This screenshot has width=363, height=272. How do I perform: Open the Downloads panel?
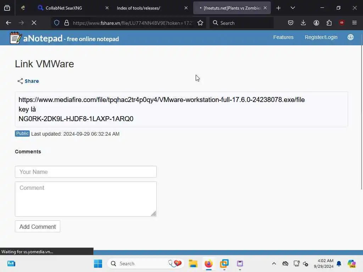point(303,23)
